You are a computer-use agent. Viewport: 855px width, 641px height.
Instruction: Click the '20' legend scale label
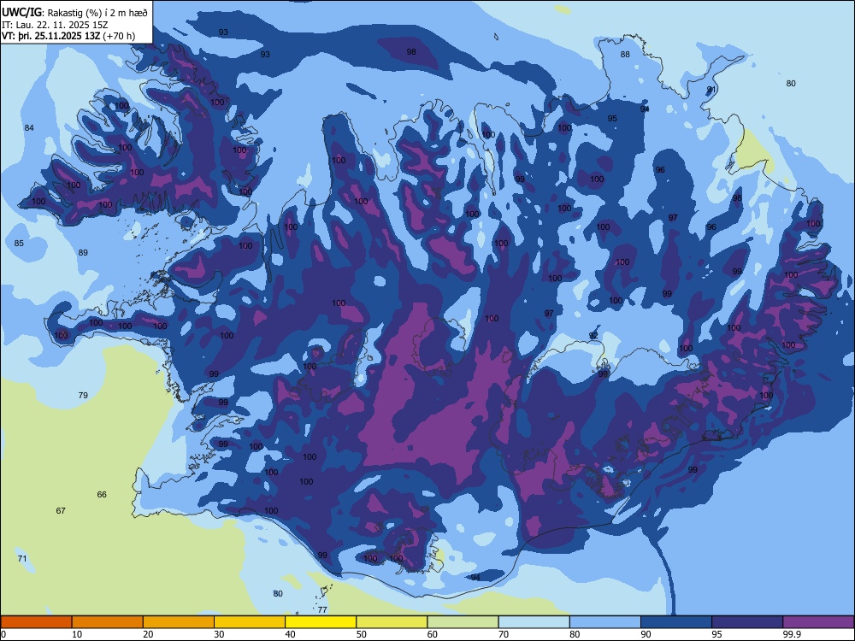(x=148, y=634)
